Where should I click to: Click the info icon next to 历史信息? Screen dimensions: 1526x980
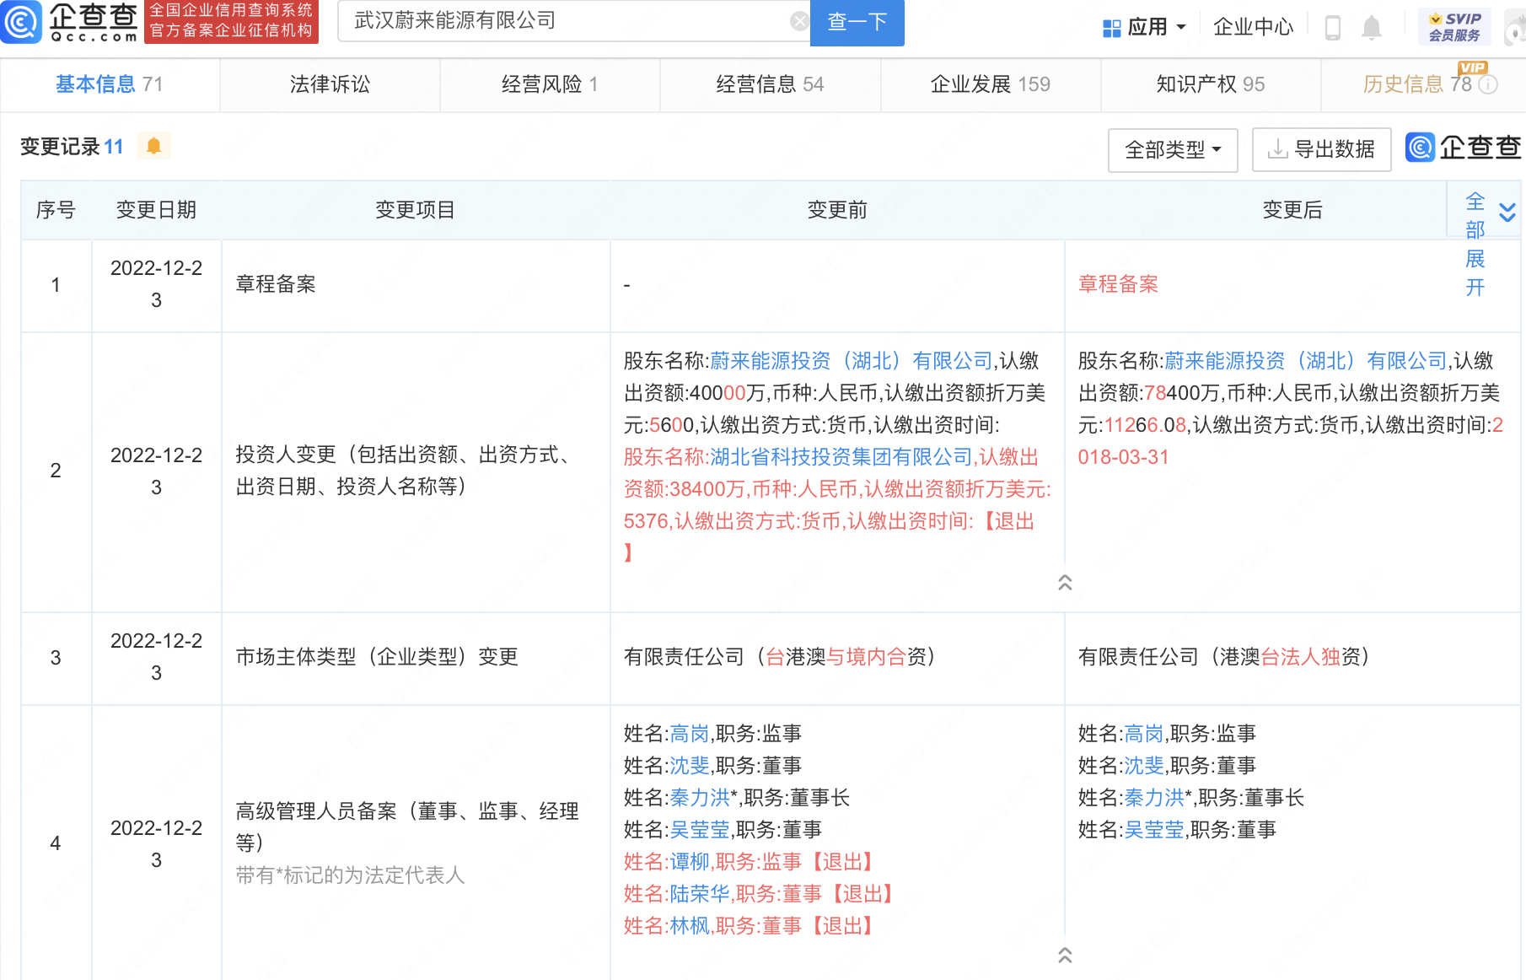[x=1489, y=84]
